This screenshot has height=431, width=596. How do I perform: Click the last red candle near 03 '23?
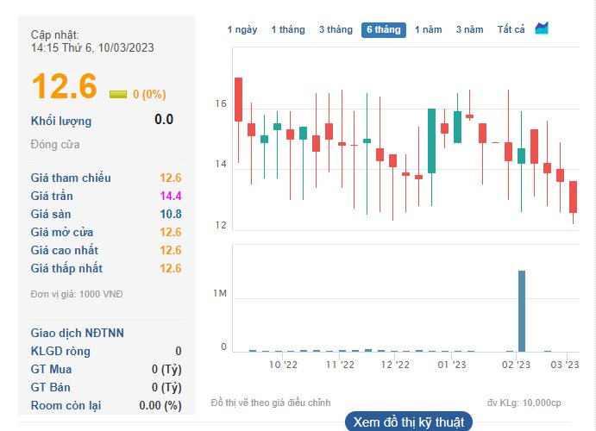(x=573, y=197)
